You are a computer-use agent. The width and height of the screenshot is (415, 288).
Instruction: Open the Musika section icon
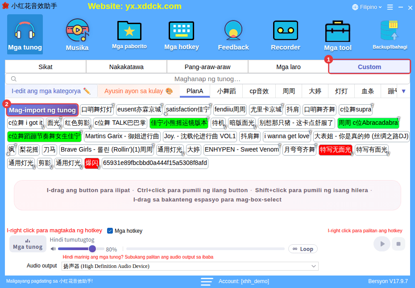pyautogui.click(x=77, y=34)
